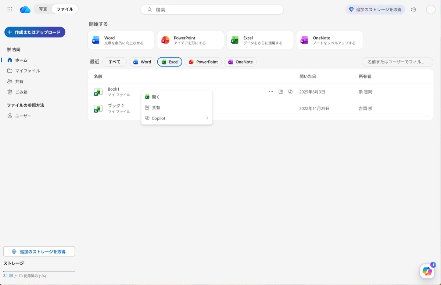Click the OneNote icon in the Start card
The width and height of the screenshot is (441, 285).
pyautogui.click(x=304, y=40)
